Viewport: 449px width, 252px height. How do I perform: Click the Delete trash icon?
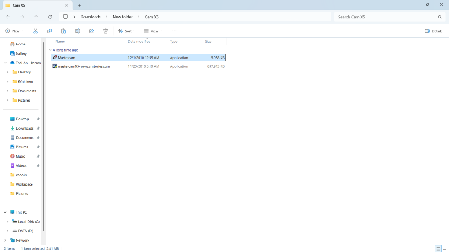[106, 31]
